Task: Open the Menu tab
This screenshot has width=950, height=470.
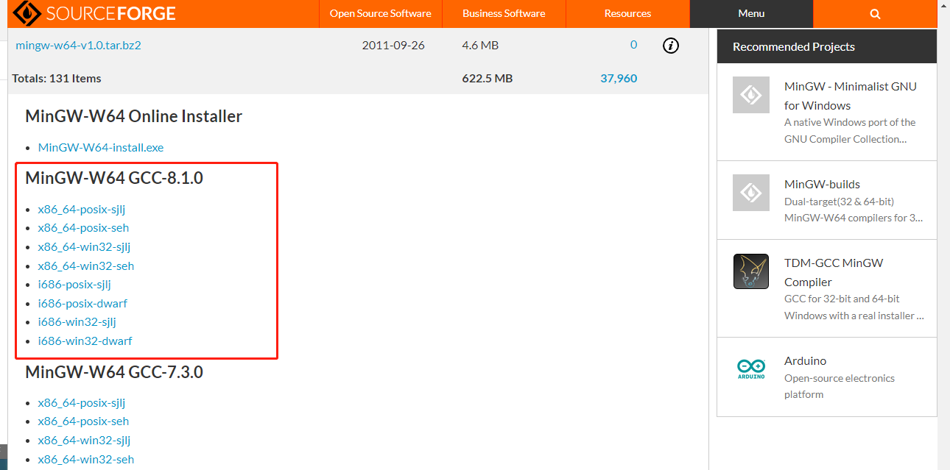Action: coord(751,13)
